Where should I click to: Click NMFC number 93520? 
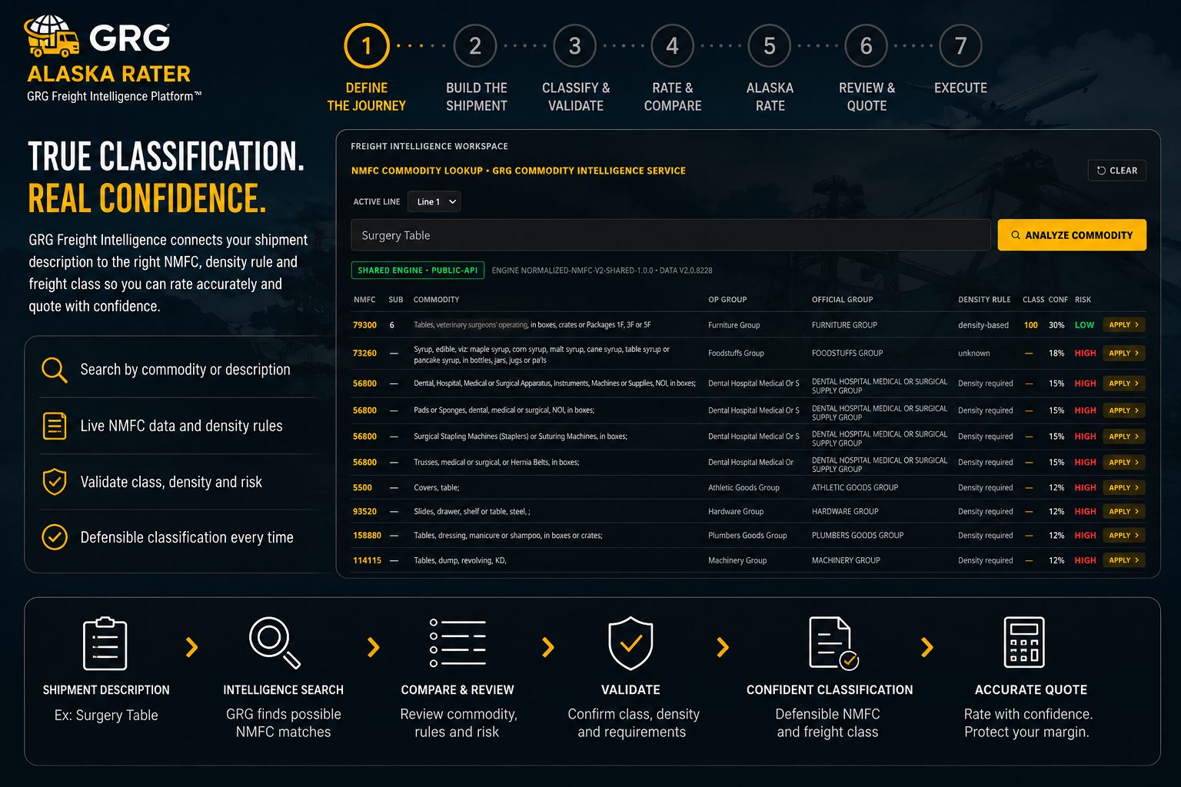[x=364, y=512]
